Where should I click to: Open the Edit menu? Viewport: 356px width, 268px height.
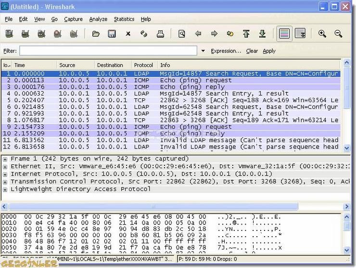23,19
